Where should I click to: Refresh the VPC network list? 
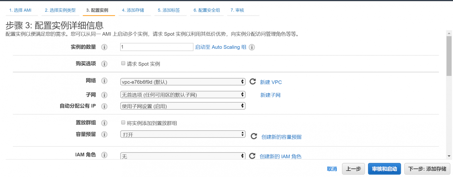point(253,81)
